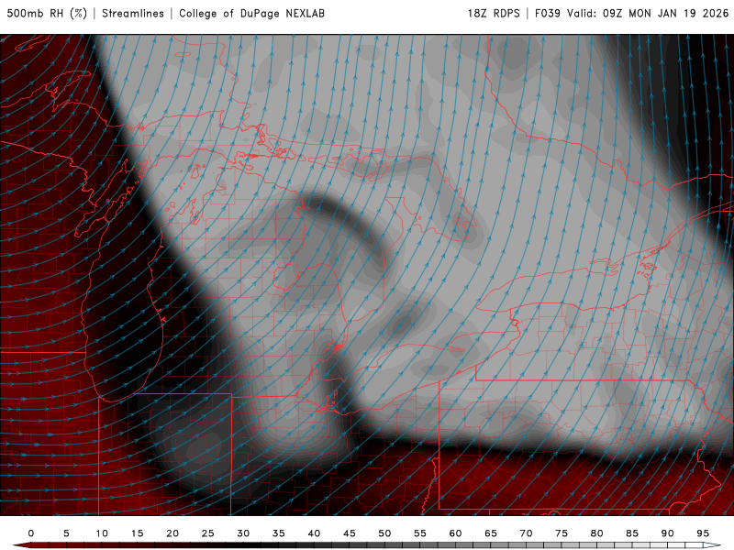
Task: Select the "90" color scale label
Action: coord(668,533)
